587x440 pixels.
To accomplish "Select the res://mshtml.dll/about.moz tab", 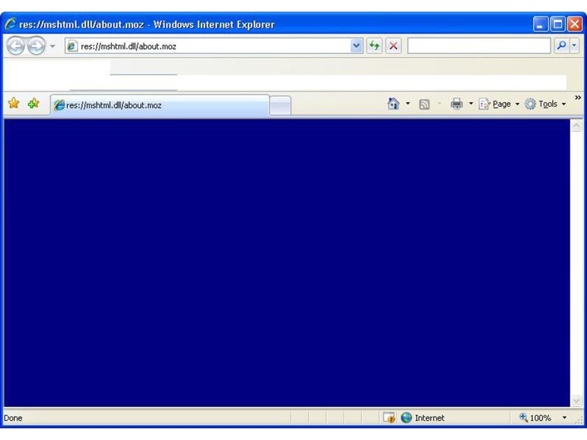I will click(160, 105).
